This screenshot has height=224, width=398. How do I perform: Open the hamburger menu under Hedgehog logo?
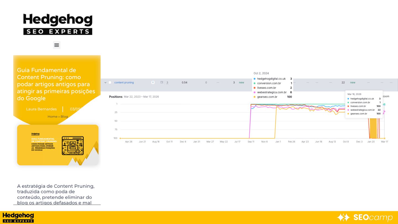pos(57,45)
